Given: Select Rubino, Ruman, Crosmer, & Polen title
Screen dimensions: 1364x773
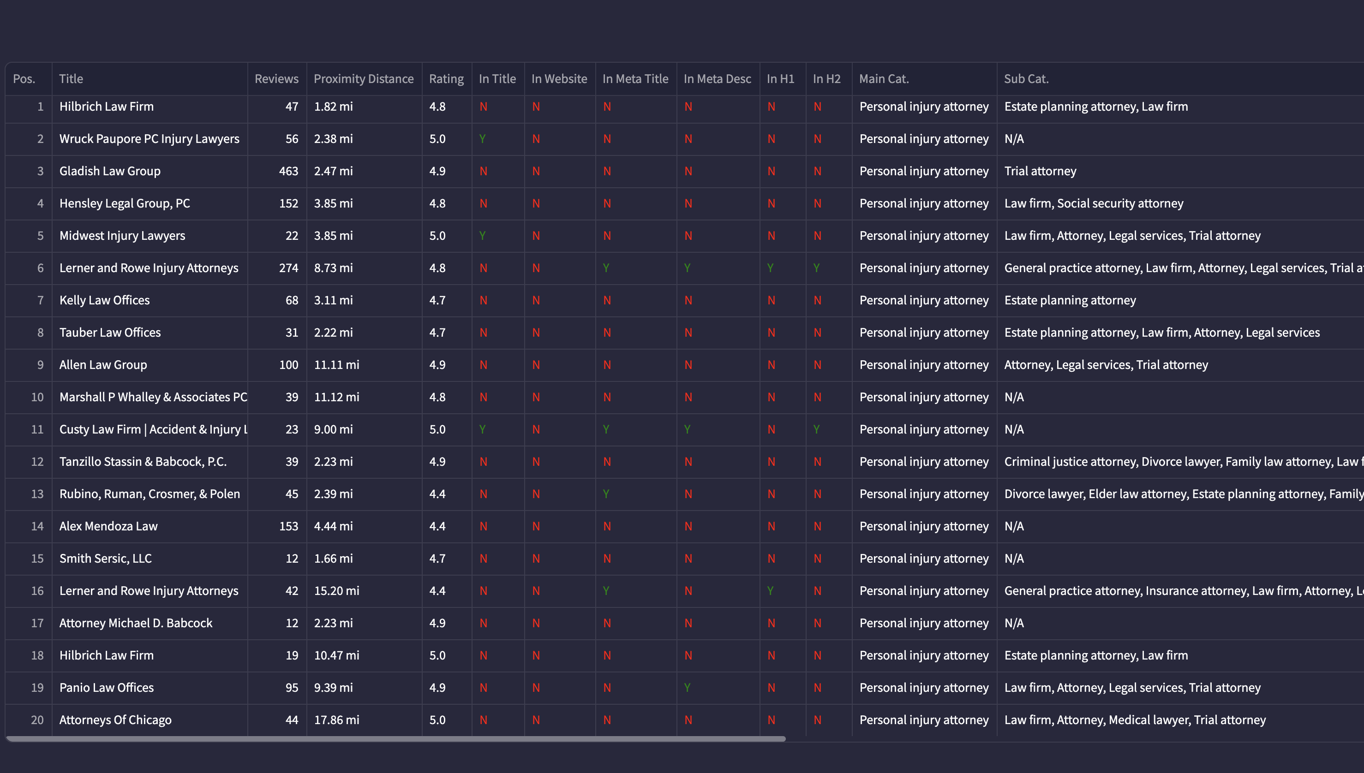Looking at the screenshot, I should 150,494.
